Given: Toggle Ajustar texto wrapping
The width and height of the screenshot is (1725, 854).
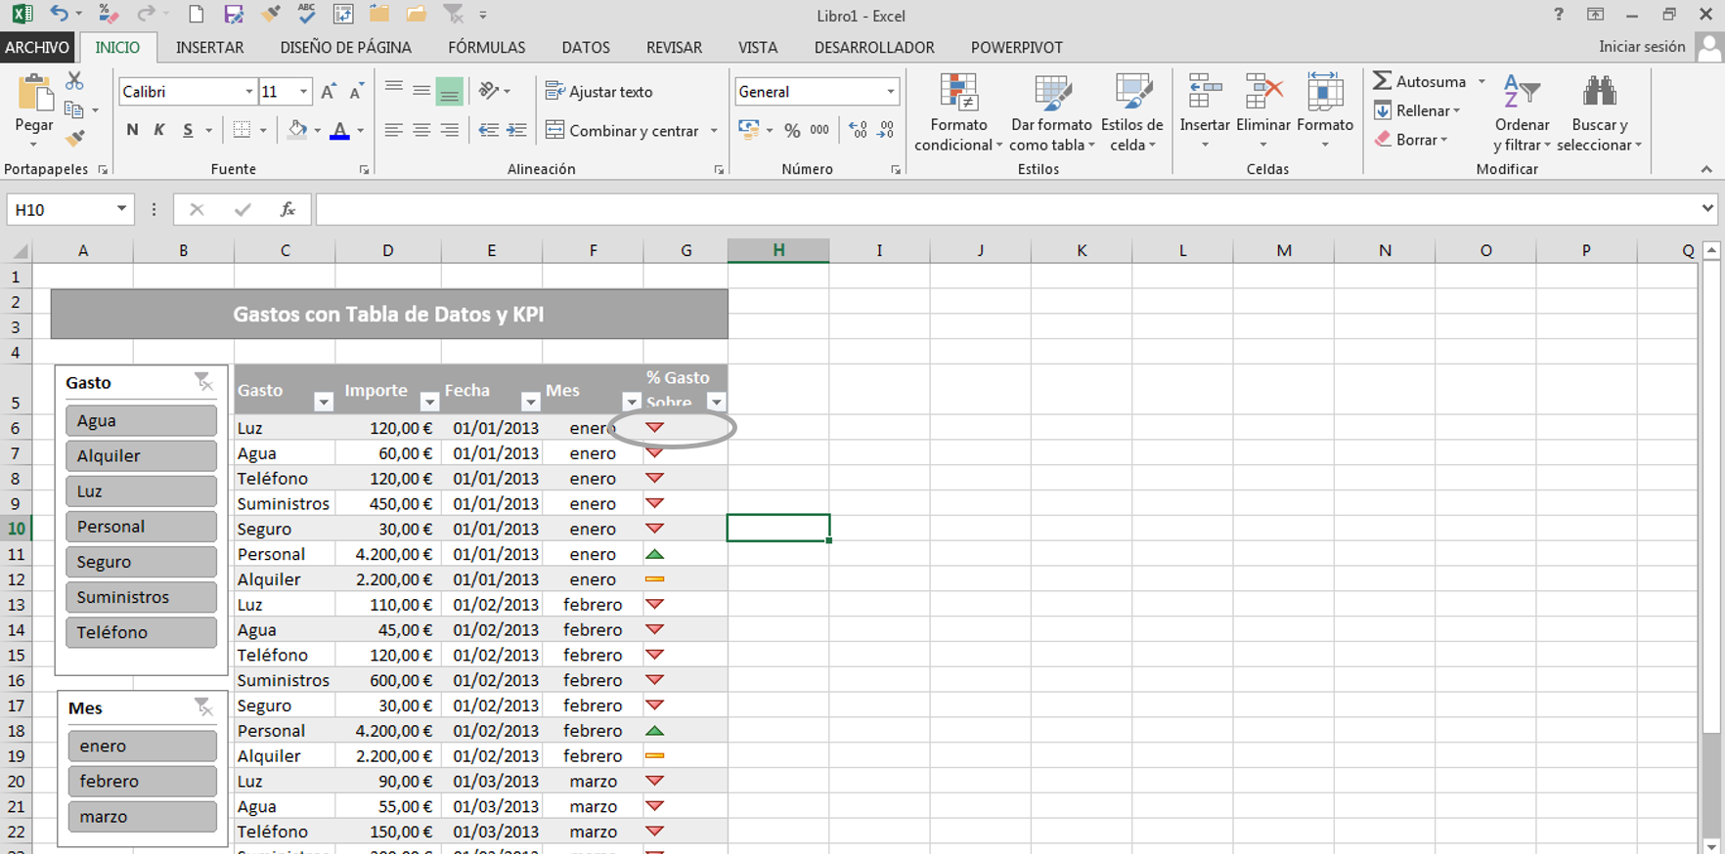Looking at the screenshot, I should (598, 92).
